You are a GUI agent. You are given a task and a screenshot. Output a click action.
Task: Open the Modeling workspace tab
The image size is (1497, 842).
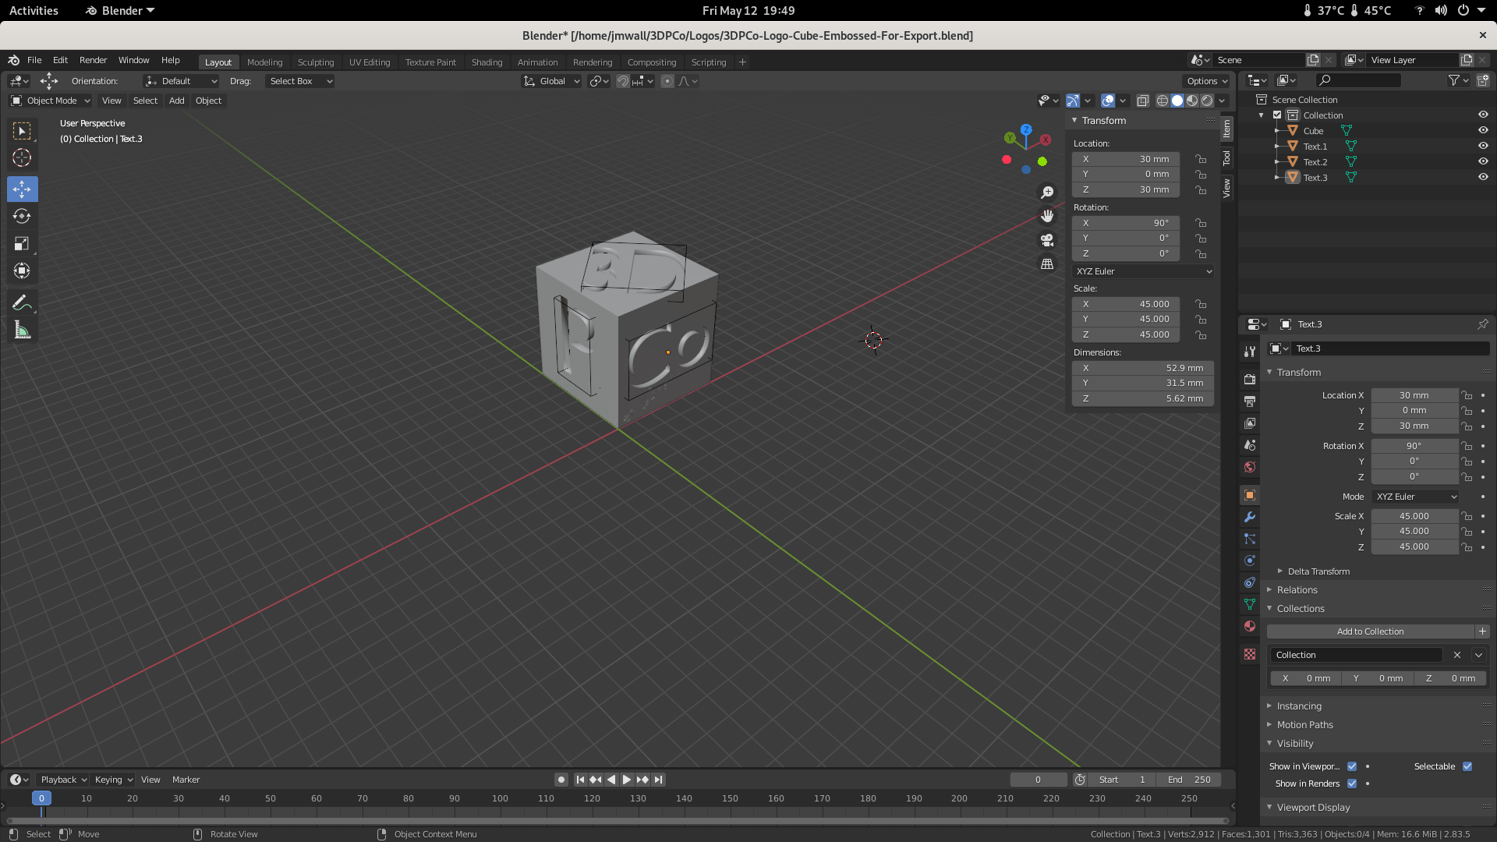(264, 62)
